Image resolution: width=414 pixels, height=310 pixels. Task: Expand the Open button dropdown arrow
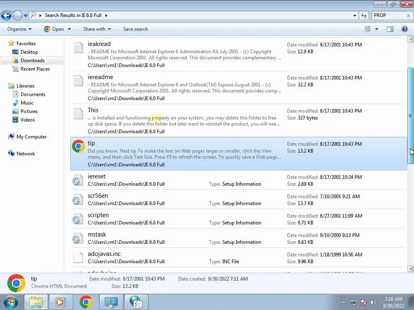coord(69,29)
